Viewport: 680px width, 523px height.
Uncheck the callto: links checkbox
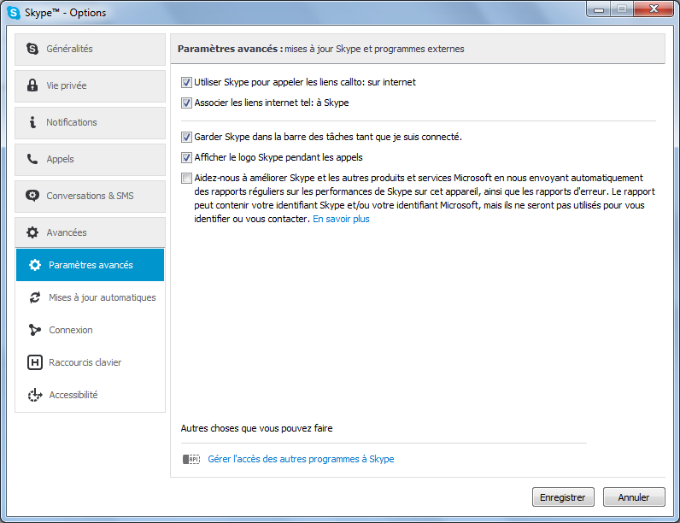(186, 82)
